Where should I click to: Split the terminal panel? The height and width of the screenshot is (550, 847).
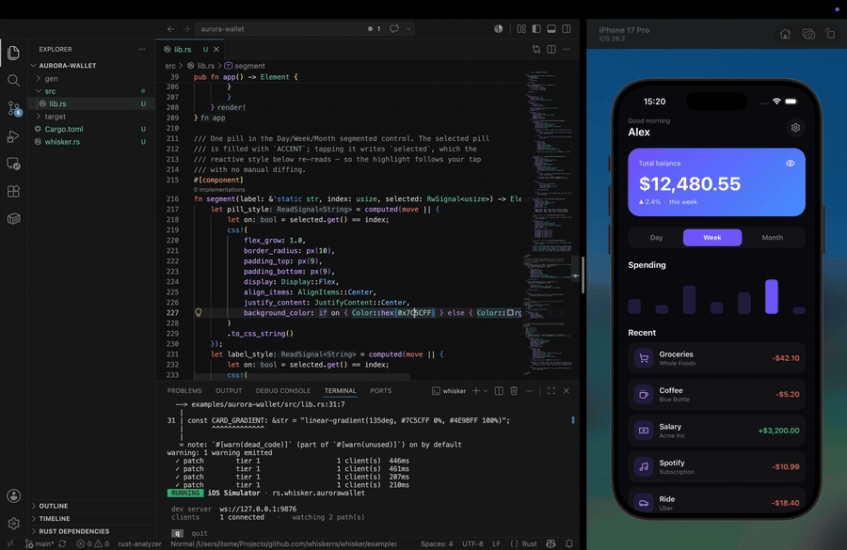click(x=499, y=391)
